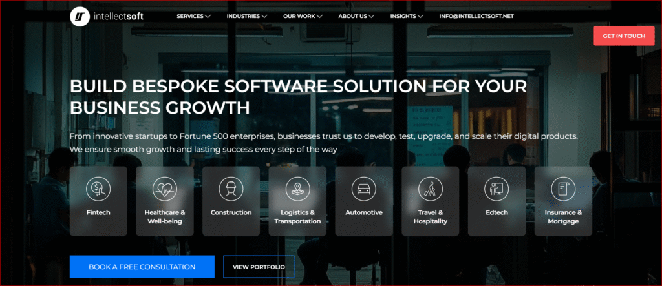This screenshot has width=662, height=286.
Task: Select the Fintech dollar-tap icon
Action: [x=98, y=189]
